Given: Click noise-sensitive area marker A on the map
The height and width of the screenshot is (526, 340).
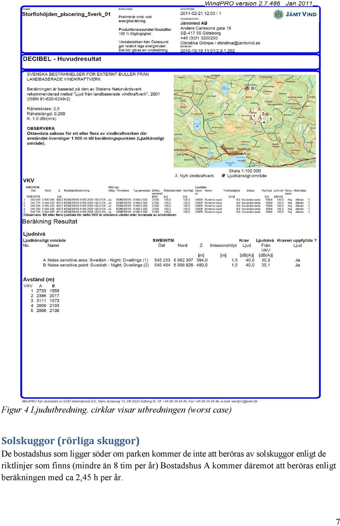Looking at the screenshot, I should [x=244, y=153].
